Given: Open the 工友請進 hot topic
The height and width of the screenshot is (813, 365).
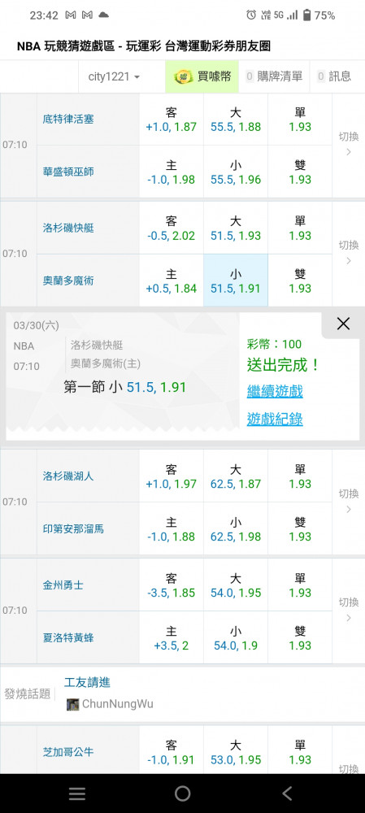Looking at the screenshot, I should pos(87,682).
